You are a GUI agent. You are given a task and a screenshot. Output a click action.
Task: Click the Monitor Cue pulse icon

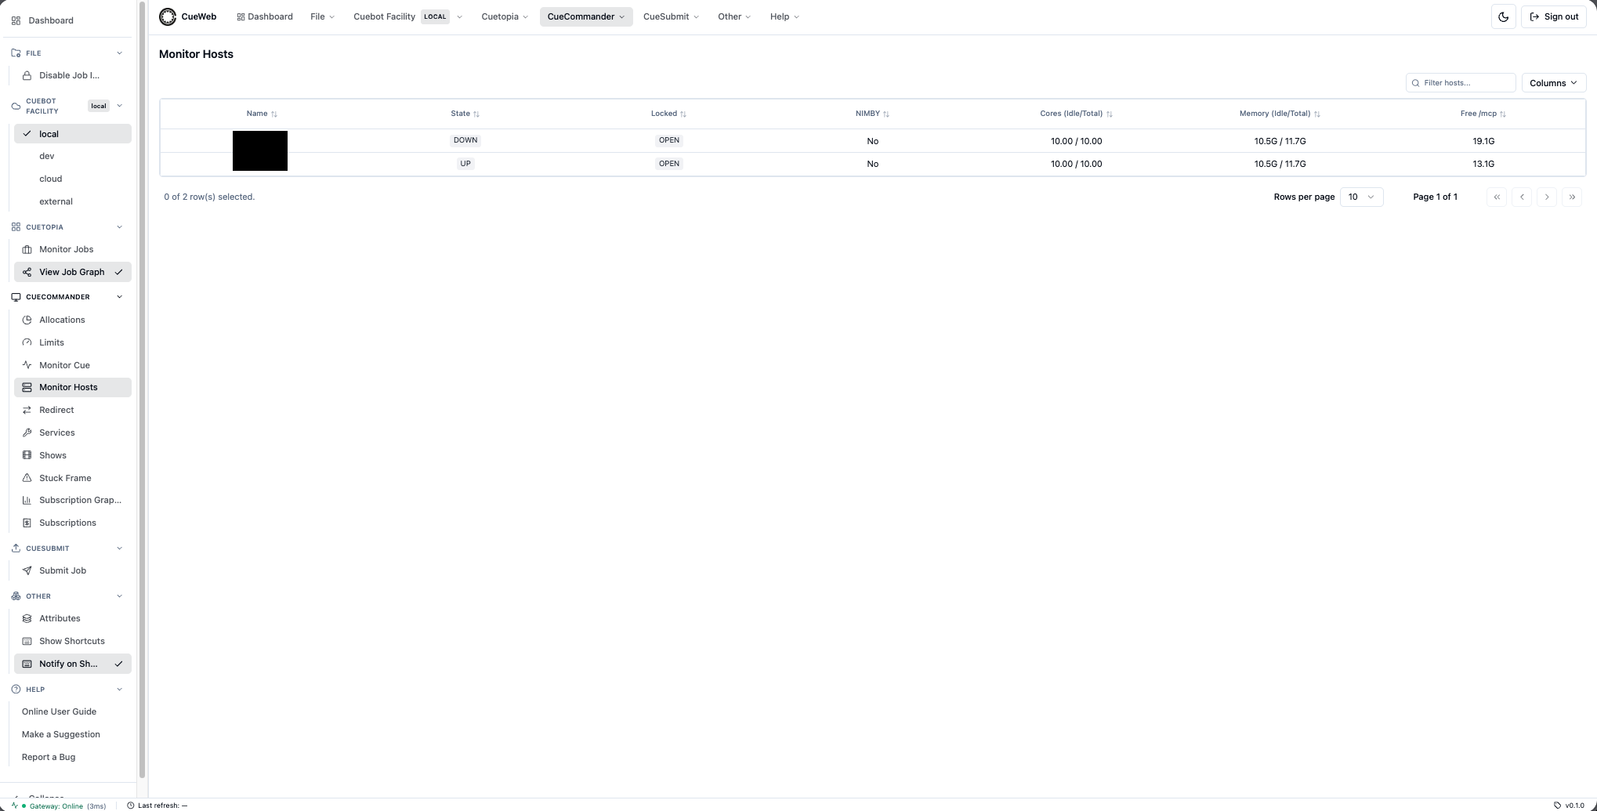tap(27, 365)
